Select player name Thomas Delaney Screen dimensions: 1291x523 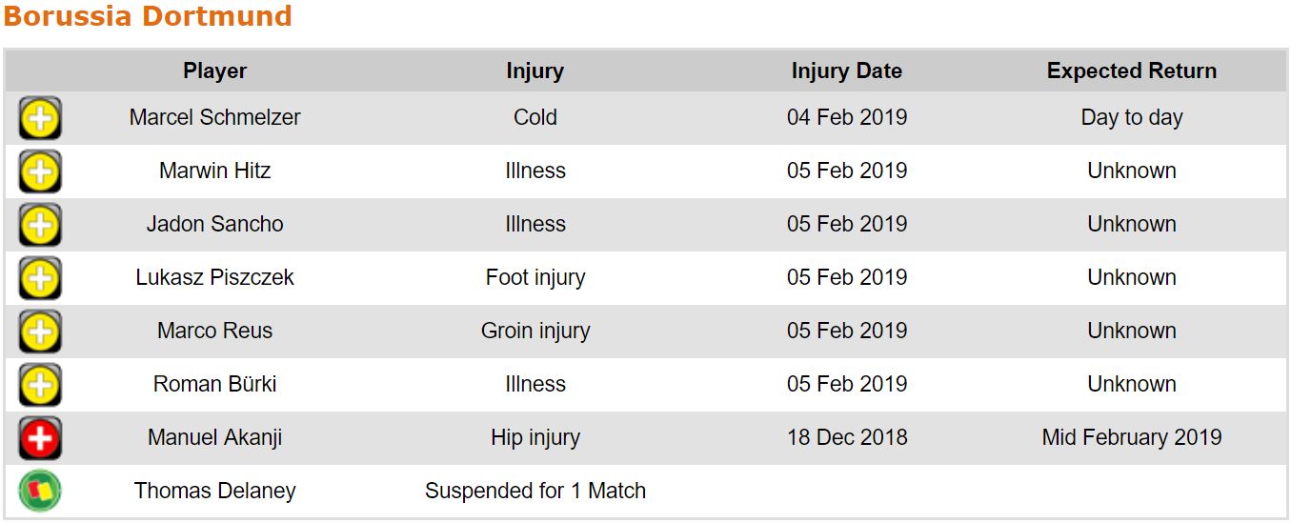coord(215,492)
